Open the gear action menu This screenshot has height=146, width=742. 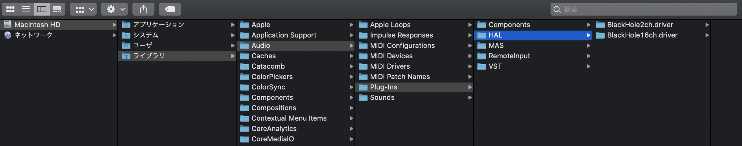(x=115, y=9)
